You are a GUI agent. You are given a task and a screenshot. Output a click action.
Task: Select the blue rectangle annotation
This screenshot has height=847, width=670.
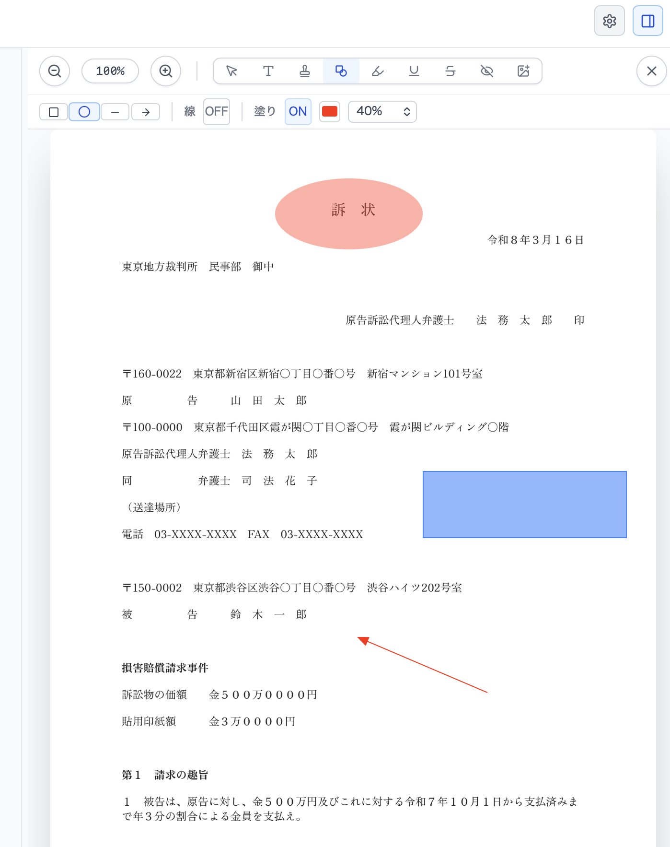click(525, 505)
